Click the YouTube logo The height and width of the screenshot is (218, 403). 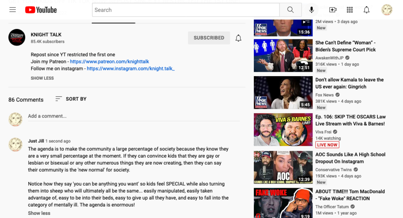tap(41, 10)
